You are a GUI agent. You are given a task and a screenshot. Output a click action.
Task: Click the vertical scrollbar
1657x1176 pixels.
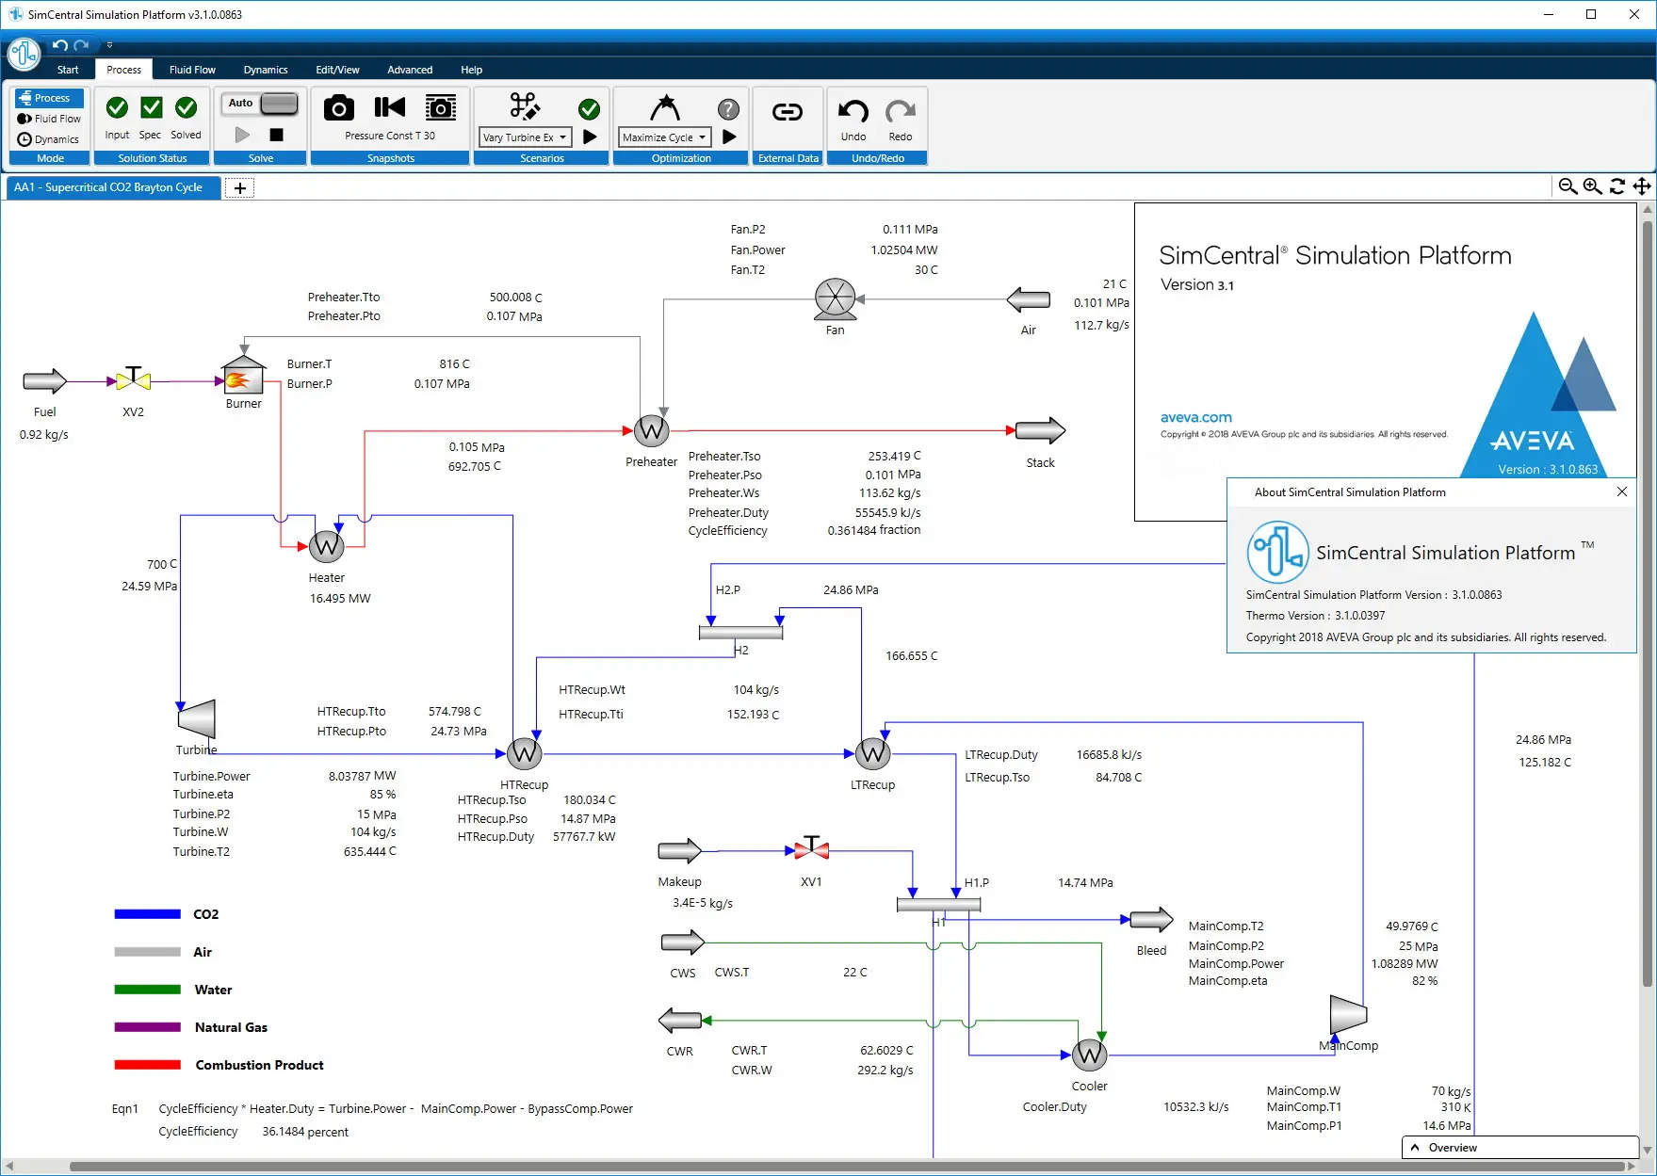point(1648,603)
